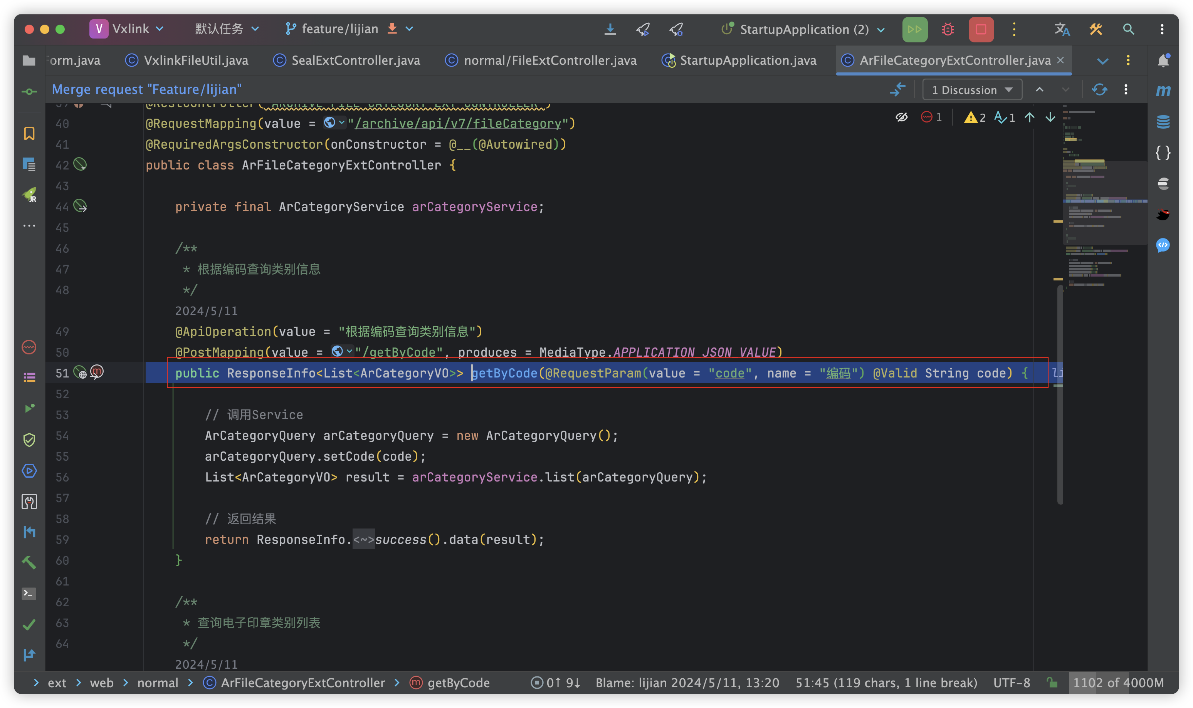Viewport: 1193px width, 708px height.
Task: Click the ArFileCategoryExtController breadcrumb
Action: coord(302,683)
